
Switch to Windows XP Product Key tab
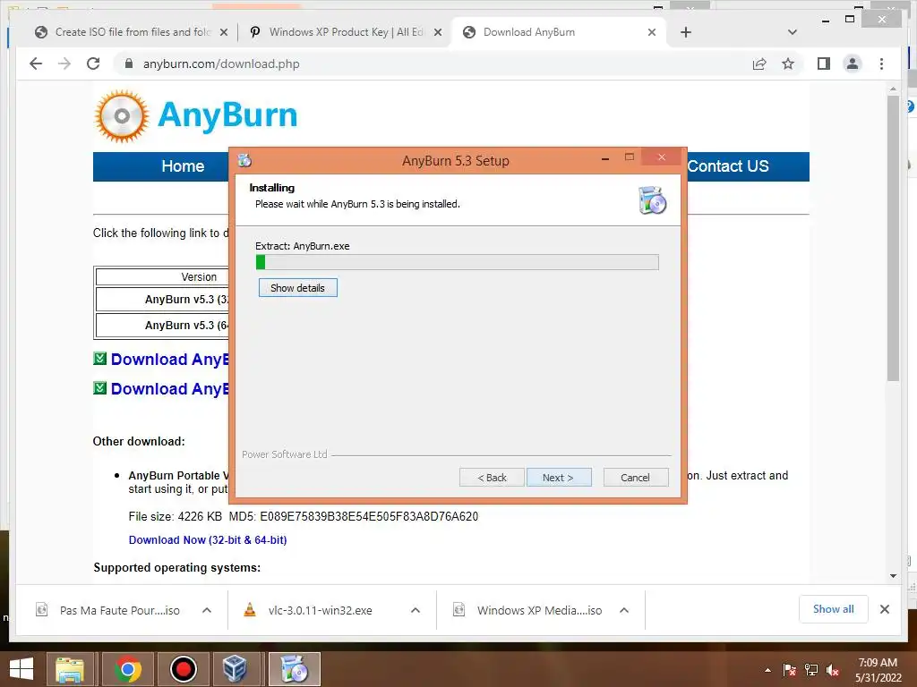(x=347, y=32)
